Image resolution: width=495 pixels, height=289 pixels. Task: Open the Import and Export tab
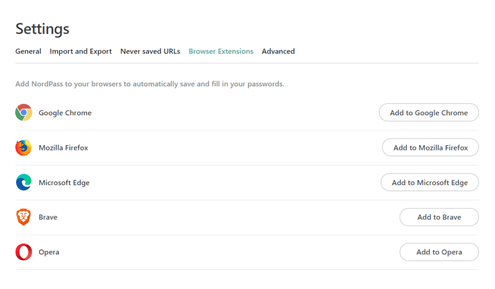(80, 51)
